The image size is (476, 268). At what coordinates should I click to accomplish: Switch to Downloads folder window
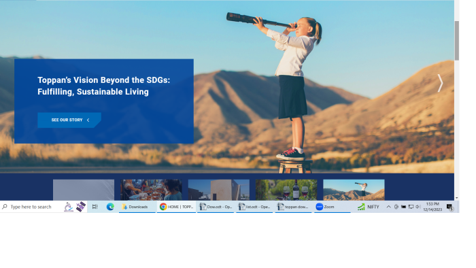137,207
